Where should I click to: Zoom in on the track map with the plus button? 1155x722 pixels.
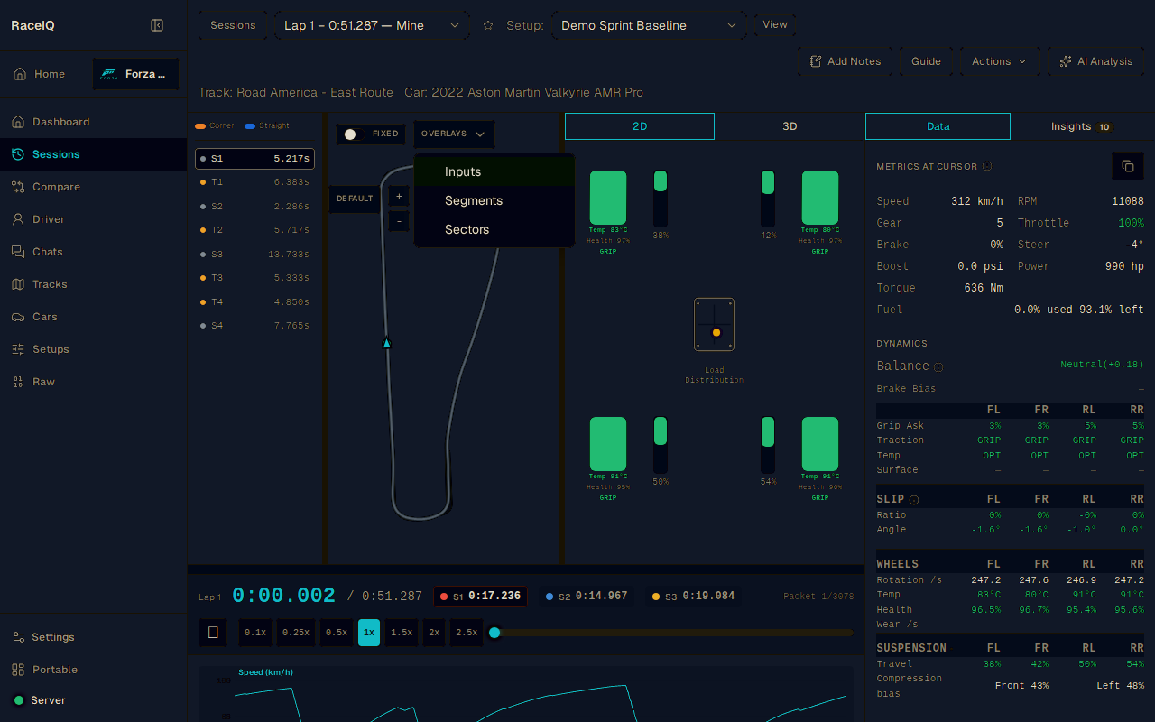tap(399, 195)
